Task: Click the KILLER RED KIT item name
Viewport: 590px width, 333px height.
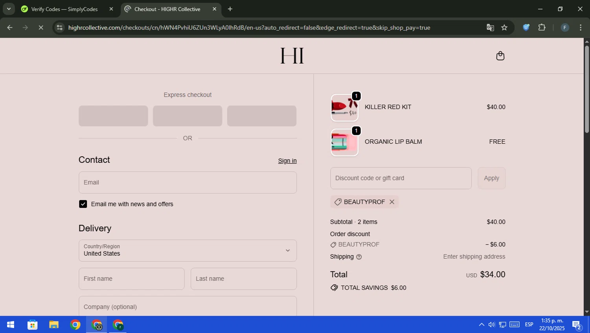Action: [x=388, y=107]
